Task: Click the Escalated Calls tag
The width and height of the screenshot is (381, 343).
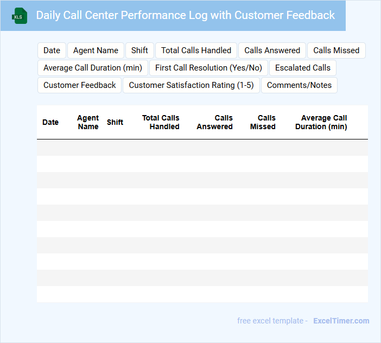Action: (x=302, y=68)
